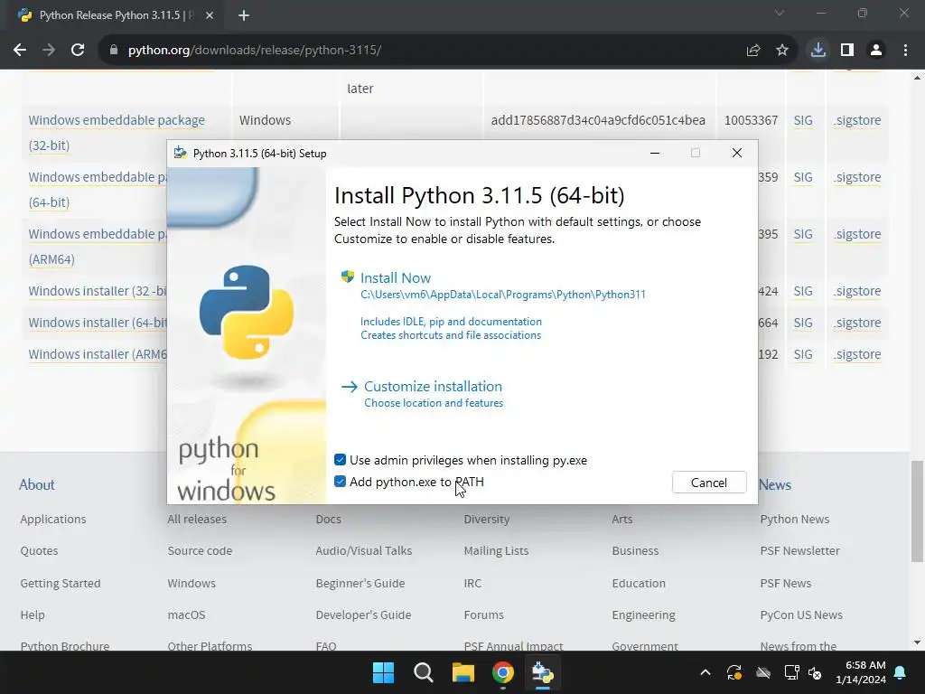Open .sigstore link for embeddable package (ARM64)

click(857, 234)
